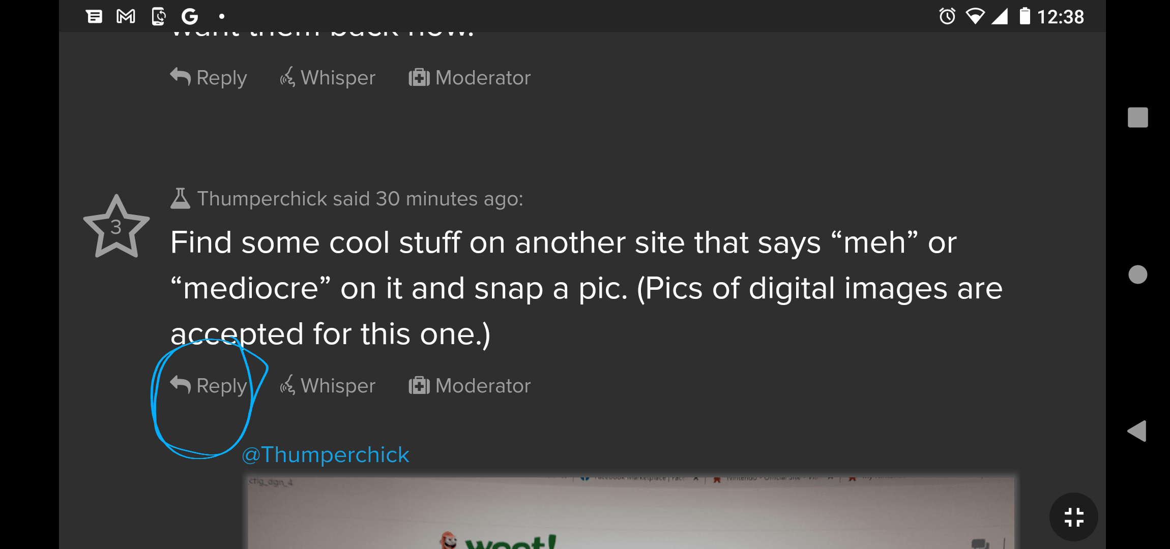Whisper to Thumperchick under her comment
1170x549 pixels.
[328, 386]
